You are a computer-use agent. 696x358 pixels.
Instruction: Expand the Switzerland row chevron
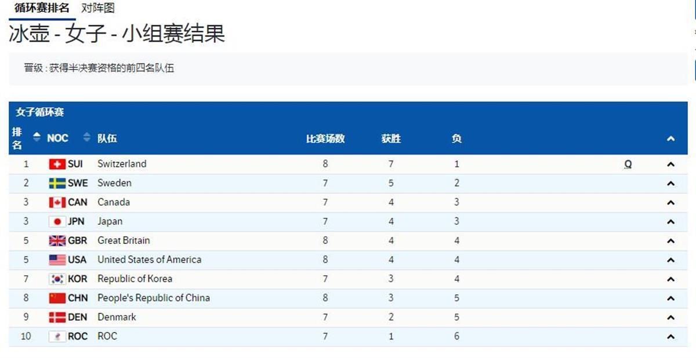click(670, 165)
